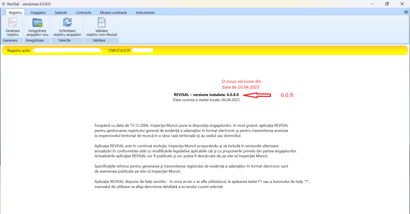Select Schimbare registru angajator icon
The height and width of the screenshot is (214, 410).
(67, 23)
